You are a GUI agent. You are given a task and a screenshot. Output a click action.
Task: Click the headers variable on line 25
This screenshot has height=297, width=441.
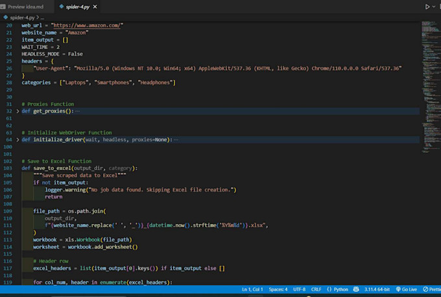[x=32, y=61]
